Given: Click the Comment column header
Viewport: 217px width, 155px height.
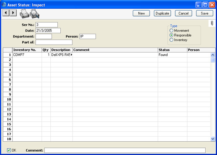Looking at the screenshot, I should [x=115, y=50].
